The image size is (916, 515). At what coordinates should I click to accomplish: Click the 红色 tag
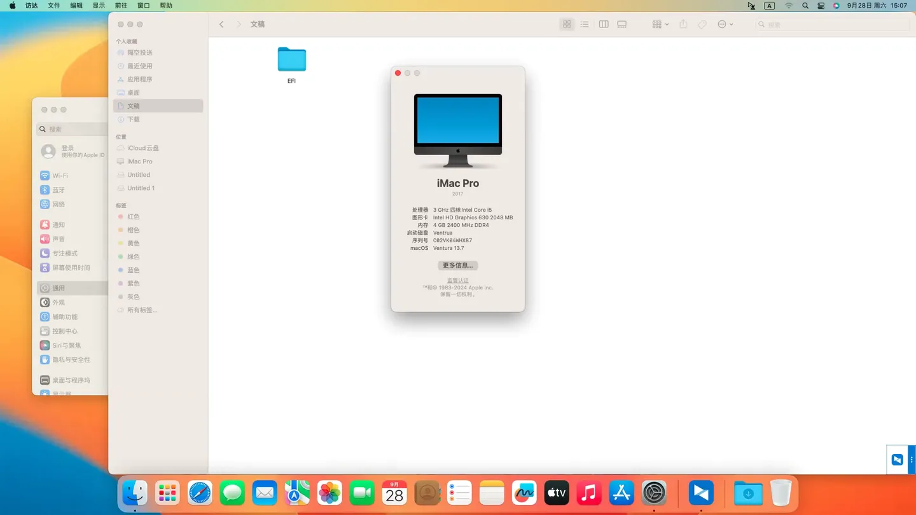tap(158, 217)
